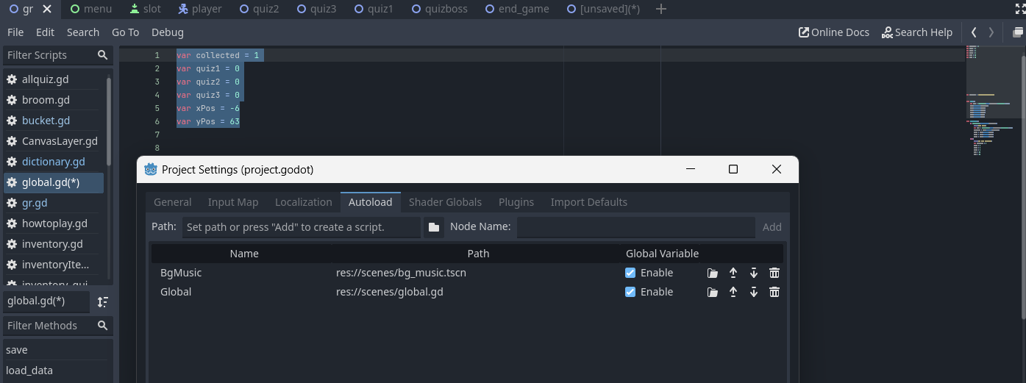Click the script list vertical scrollbar

coord(109,121)
